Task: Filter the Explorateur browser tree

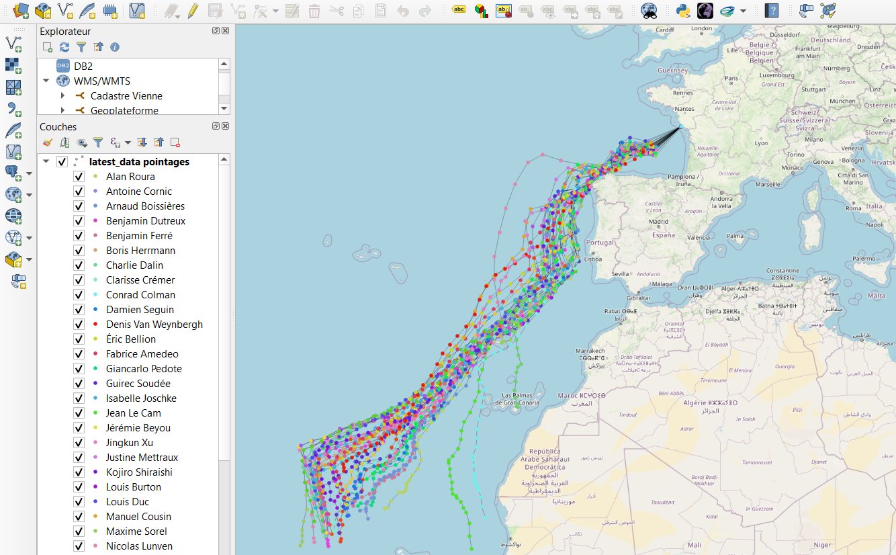Action: click(x=81, y=47)
